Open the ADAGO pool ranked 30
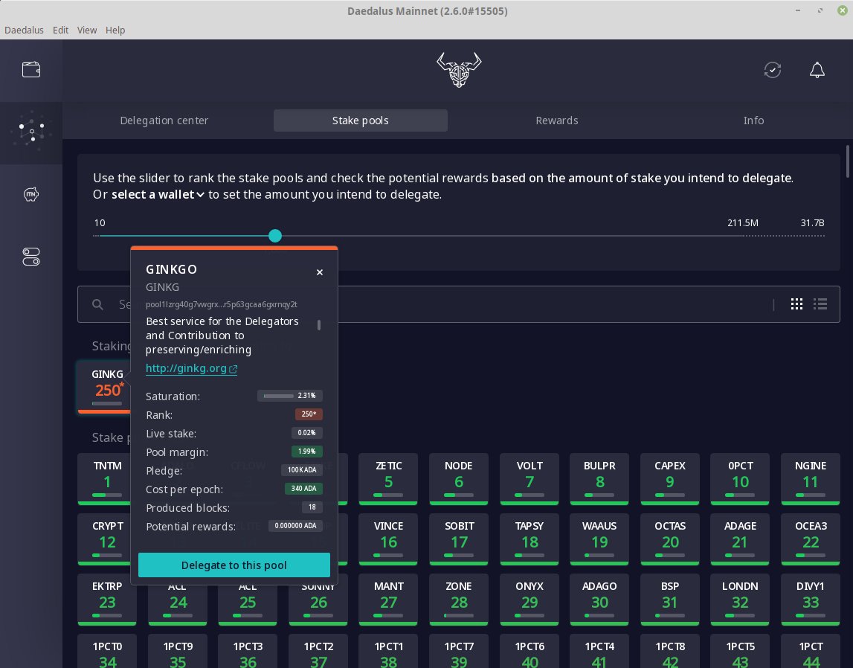 [x=599, y=600]
